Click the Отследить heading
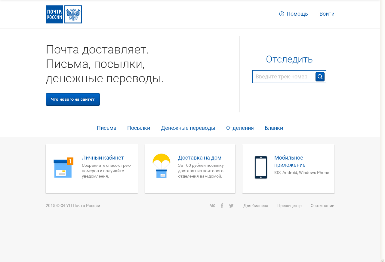This screenshot has height=262, width=385. click(x=289, y=59)
